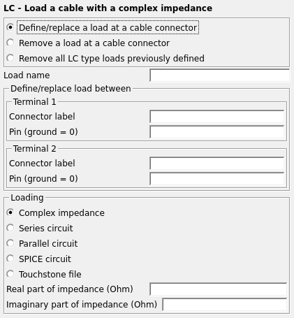Choose the SPICE circuit option
The width and height of the screenshot is (294, 318).
coord(38,259)
